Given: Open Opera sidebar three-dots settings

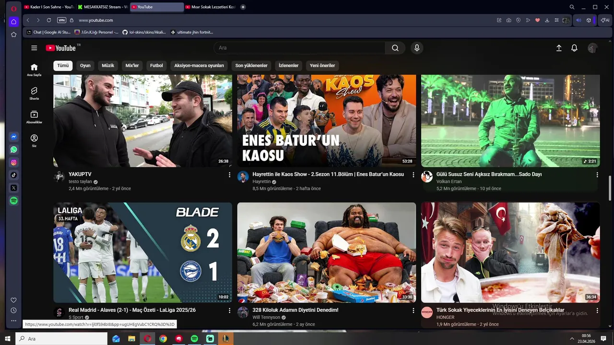Looking at the screenshot, I should pyautogui.click(x=13, y=321).
